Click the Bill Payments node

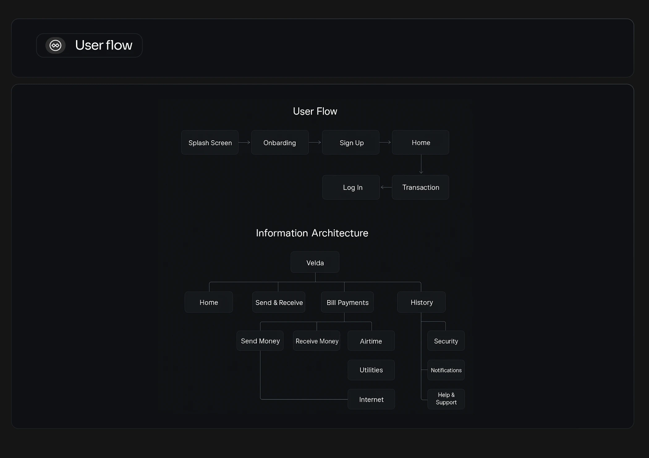347,302
